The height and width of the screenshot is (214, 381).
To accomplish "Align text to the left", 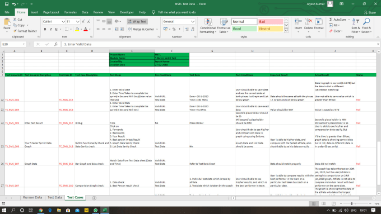I will pos(98,29).
